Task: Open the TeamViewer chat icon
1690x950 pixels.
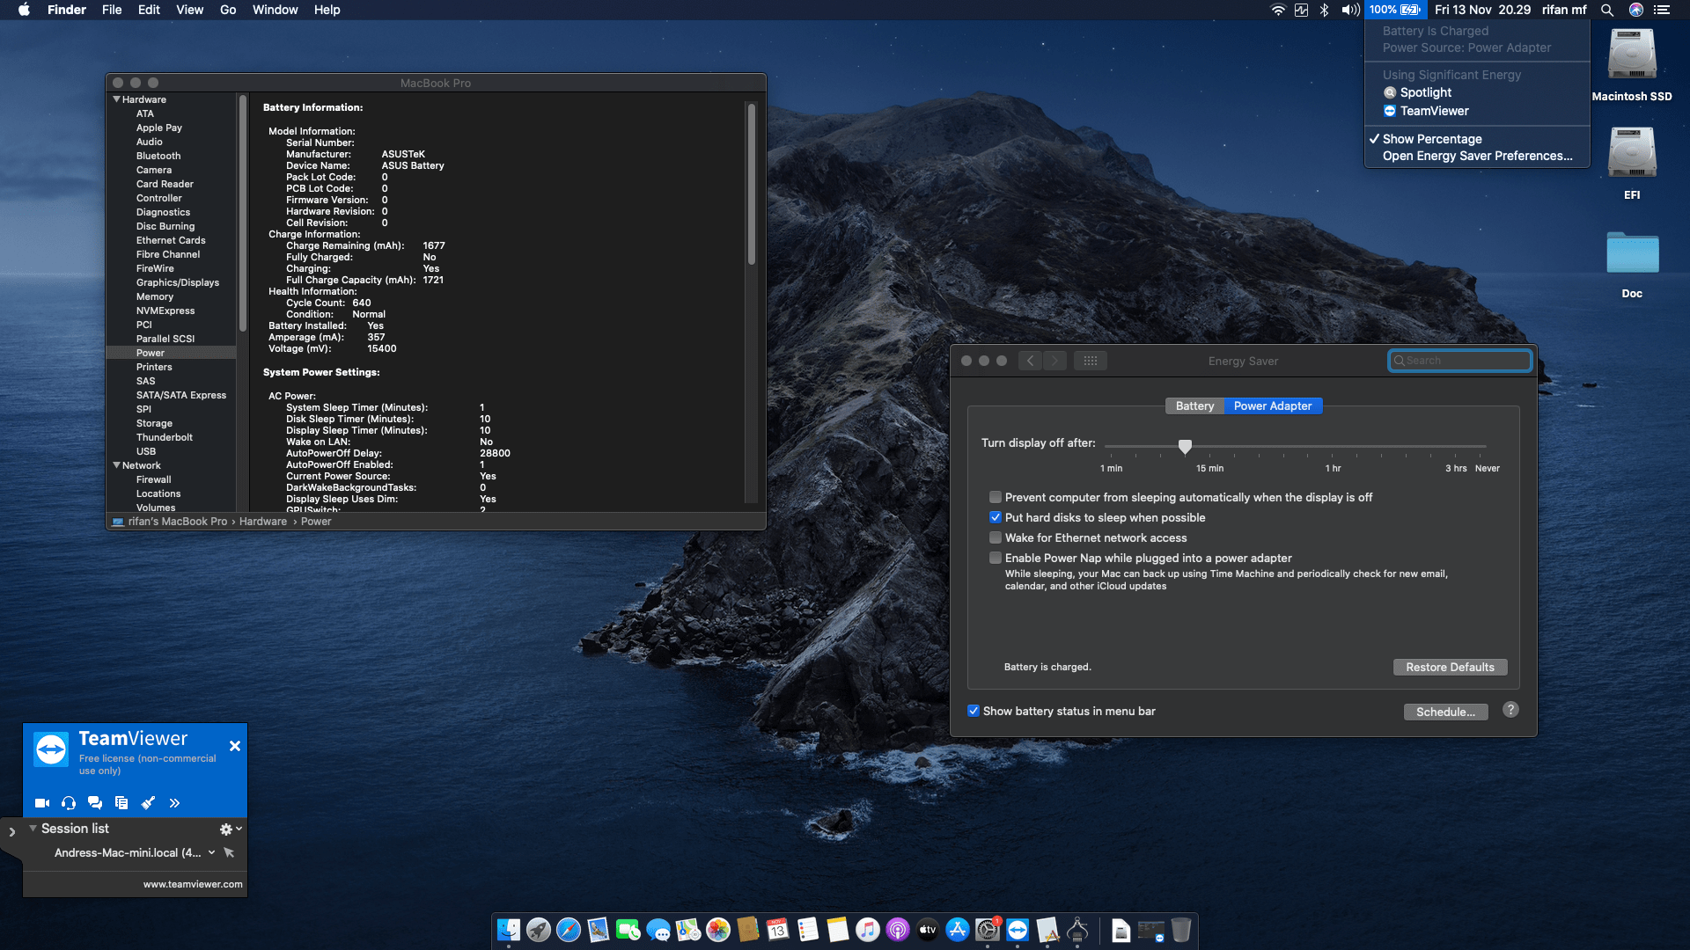Action: [x=95, y=802]
